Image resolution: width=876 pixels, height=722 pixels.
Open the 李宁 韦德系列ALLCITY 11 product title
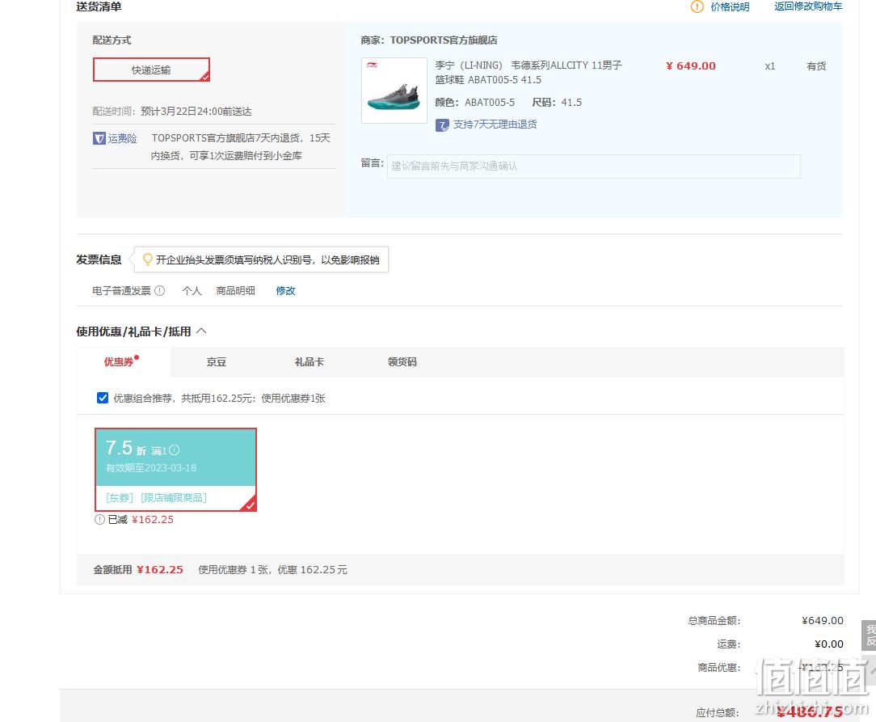pos(529,73)
